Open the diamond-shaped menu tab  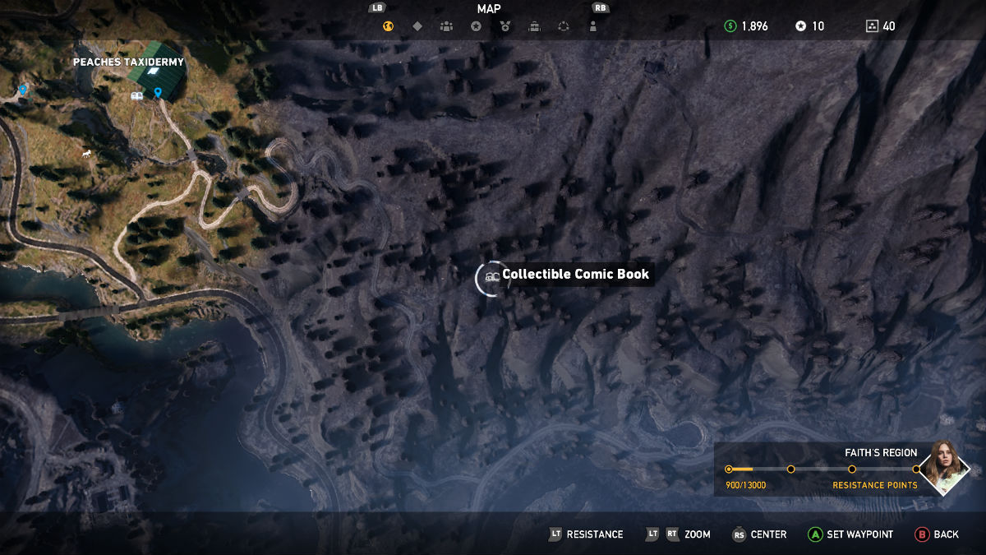(x=417, y=26)
